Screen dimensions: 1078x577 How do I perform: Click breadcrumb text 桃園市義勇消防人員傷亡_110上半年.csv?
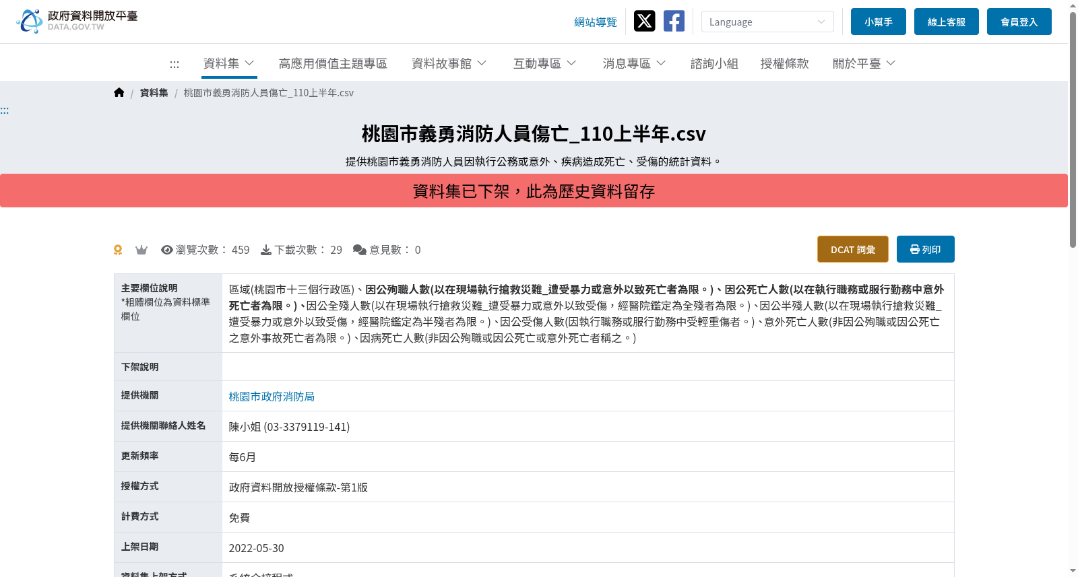click(269, 93)
